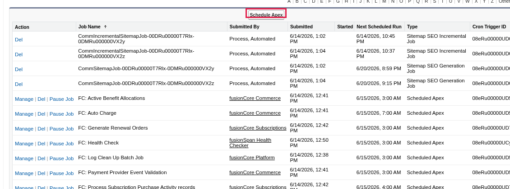Image resolution: width=510 pixels, height=189 pixels.
Task: Click next run '6/14/2026, 10:45 PM'
Action: 376,39
